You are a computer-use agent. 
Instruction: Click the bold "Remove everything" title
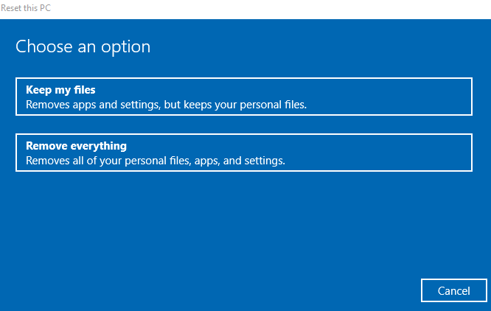click(x=76, y=146)
